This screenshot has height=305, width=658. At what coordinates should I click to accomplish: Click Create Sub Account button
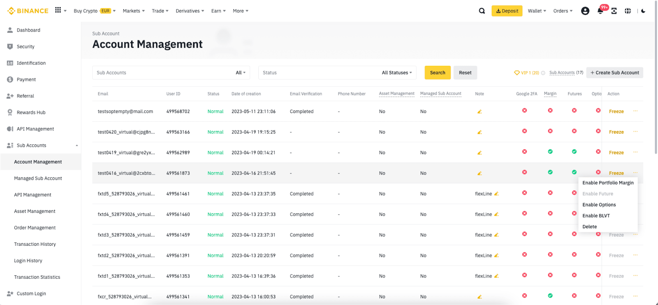pos(614,73)
